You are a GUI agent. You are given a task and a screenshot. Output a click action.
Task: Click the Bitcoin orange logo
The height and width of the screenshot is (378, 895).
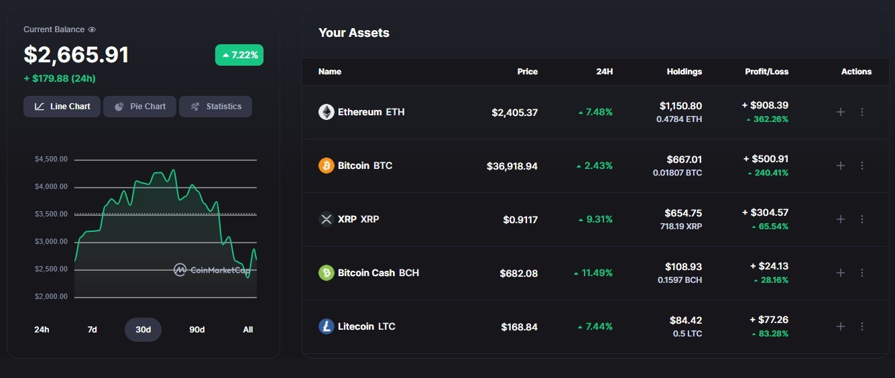click(x=326, y=166)
